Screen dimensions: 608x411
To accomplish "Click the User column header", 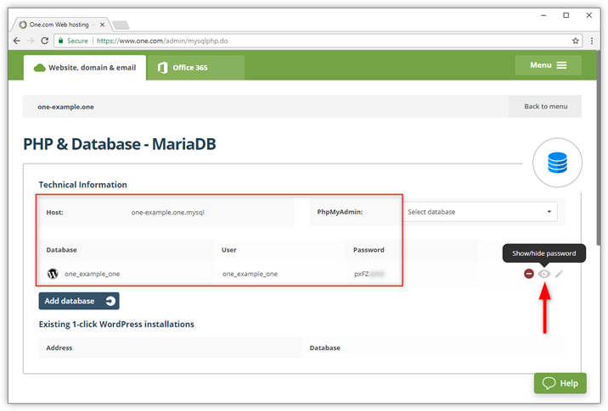I will tap(228, 250).
